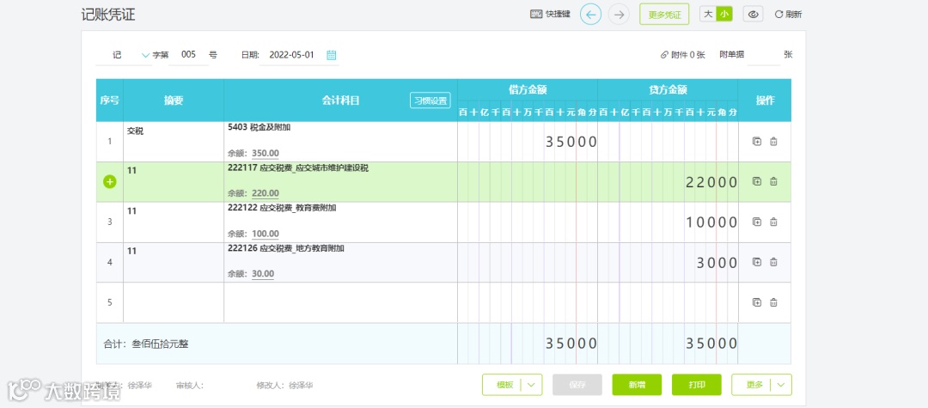Click the empty account cell in row 5
This screenshot has width=928, height=408.
340,302
